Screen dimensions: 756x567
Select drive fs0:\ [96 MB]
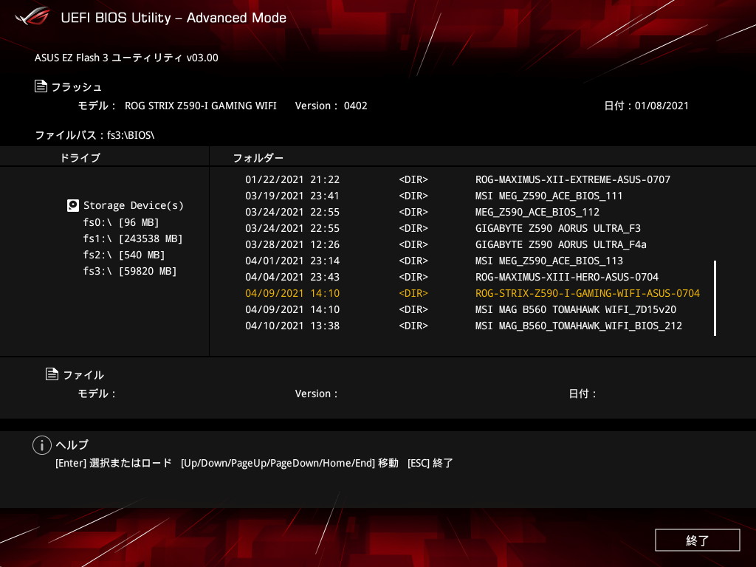click(x=121, y=222)
